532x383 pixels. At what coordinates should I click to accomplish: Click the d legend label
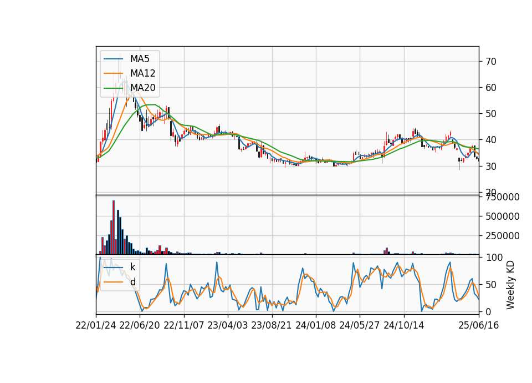[132, 282]
